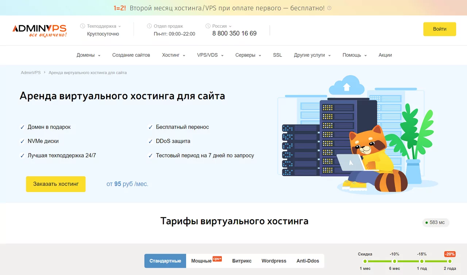Open the Помощь menu
Viewport: 467px width, 275px height.
pyautogui.click(x=355, y=55)
